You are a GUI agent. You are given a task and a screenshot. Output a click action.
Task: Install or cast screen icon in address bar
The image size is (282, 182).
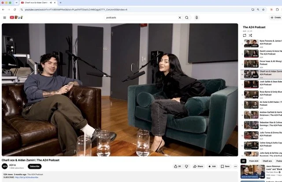coord(253,10)
